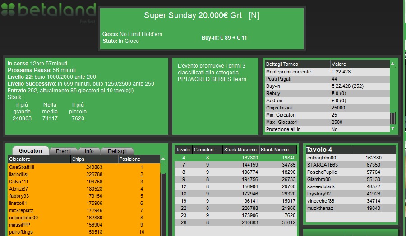Image resolution: width=406 pixels, height=236 pixels.
Task: Click vincechef86 in Tavolo 4 panel
Action: [351, 201]
